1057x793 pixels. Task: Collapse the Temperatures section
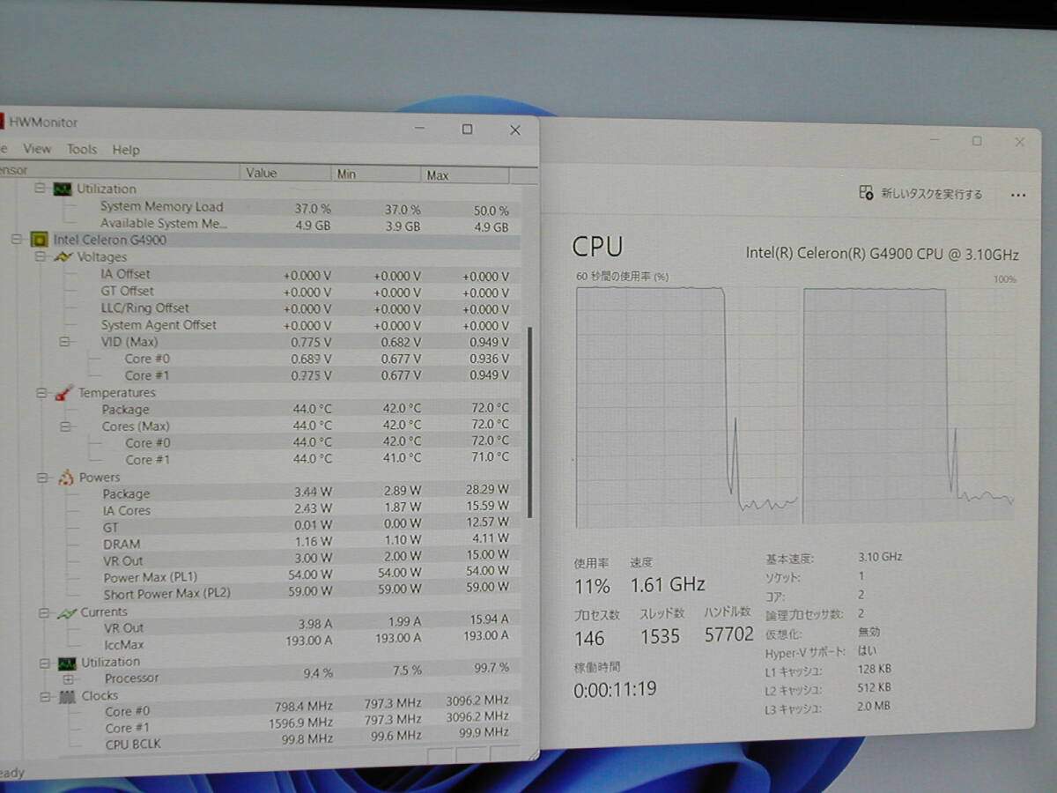41,393
